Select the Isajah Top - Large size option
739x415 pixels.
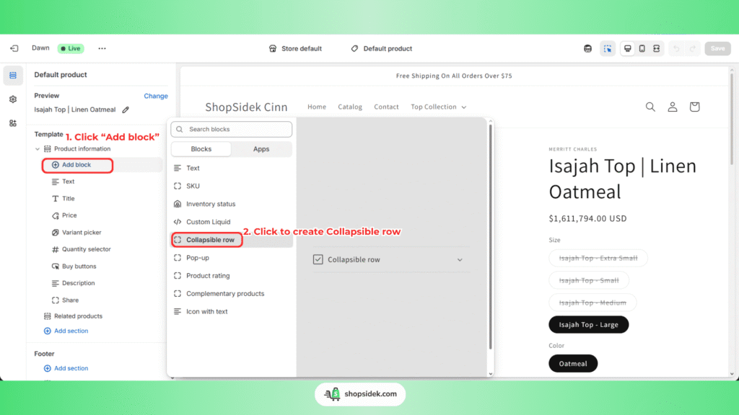point(588,325)
